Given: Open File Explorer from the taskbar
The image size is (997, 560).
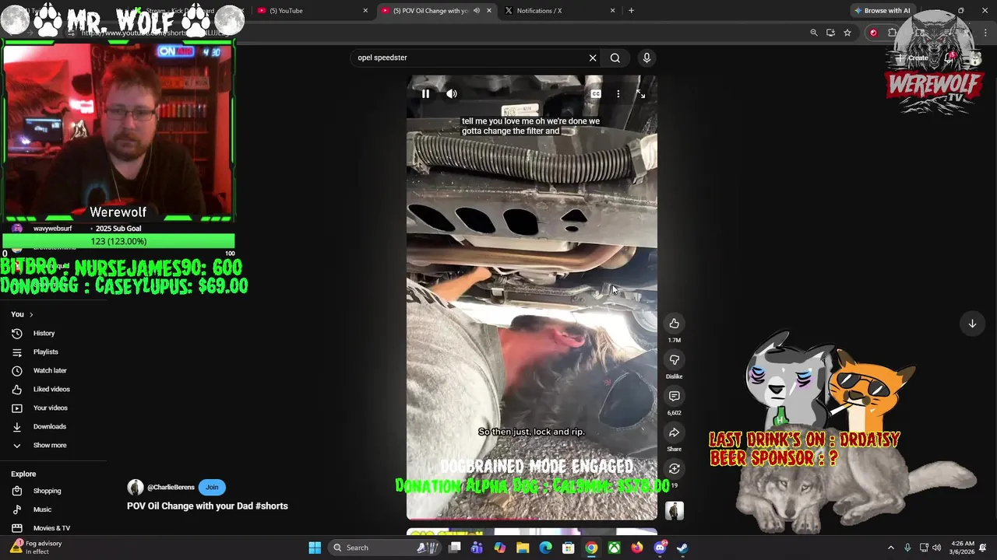Looking at the screenshot, I should tap(523, 548).
